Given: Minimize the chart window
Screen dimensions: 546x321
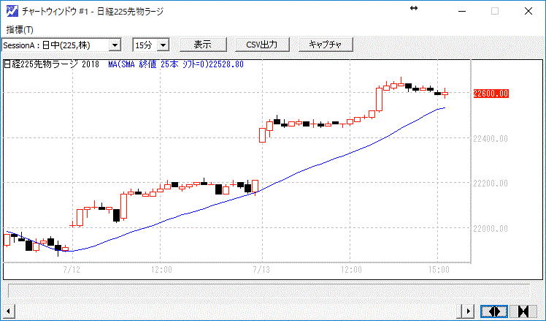Looking at the screenshot, I should (x=462, y=11).
